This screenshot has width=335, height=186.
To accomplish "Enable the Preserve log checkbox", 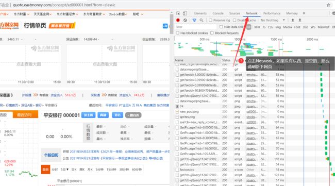I will [x=210, y=20].
